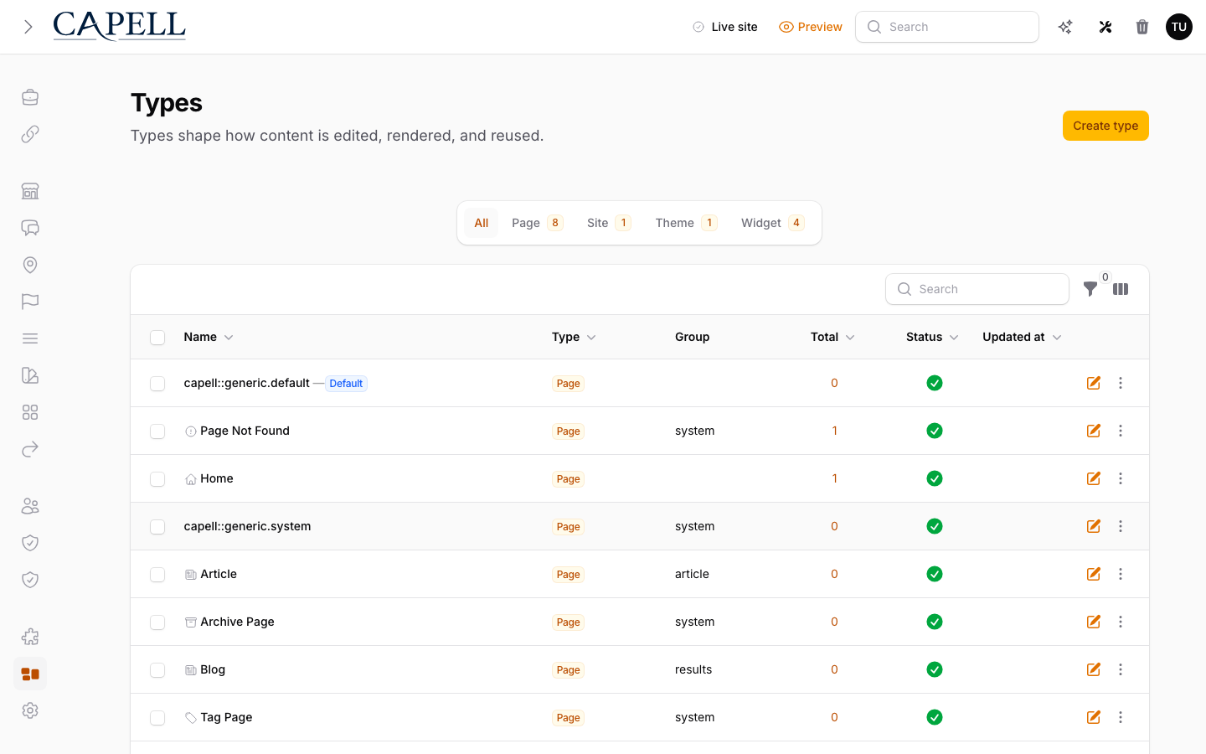Open the hamburger lines icon in sidebar
1206x754 pixels.
(x=30, y=338)
